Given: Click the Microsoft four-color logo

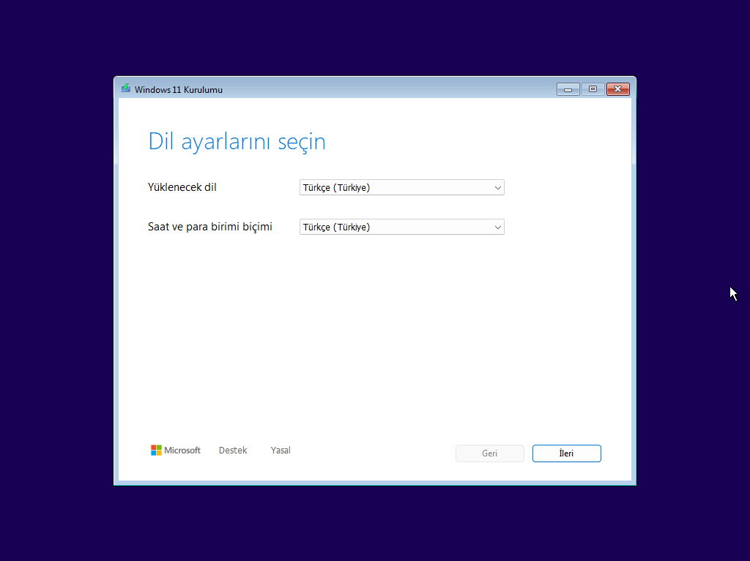Looking at the screenshot, I should (156, 450).
